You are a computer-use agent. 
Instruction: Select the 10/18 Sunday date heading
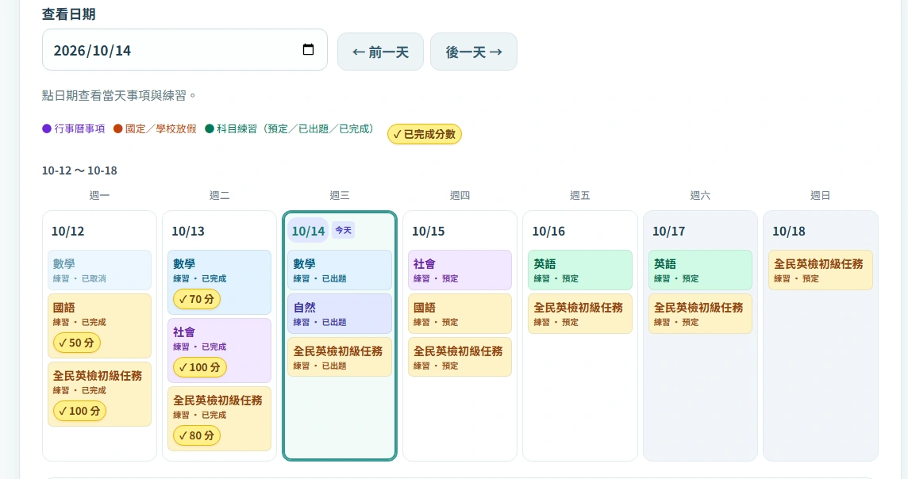789,232
